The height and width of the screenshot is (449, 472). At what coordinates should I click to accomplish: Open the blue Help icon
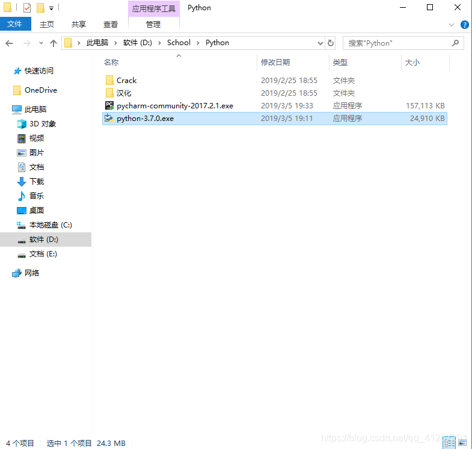coord(464,25)
